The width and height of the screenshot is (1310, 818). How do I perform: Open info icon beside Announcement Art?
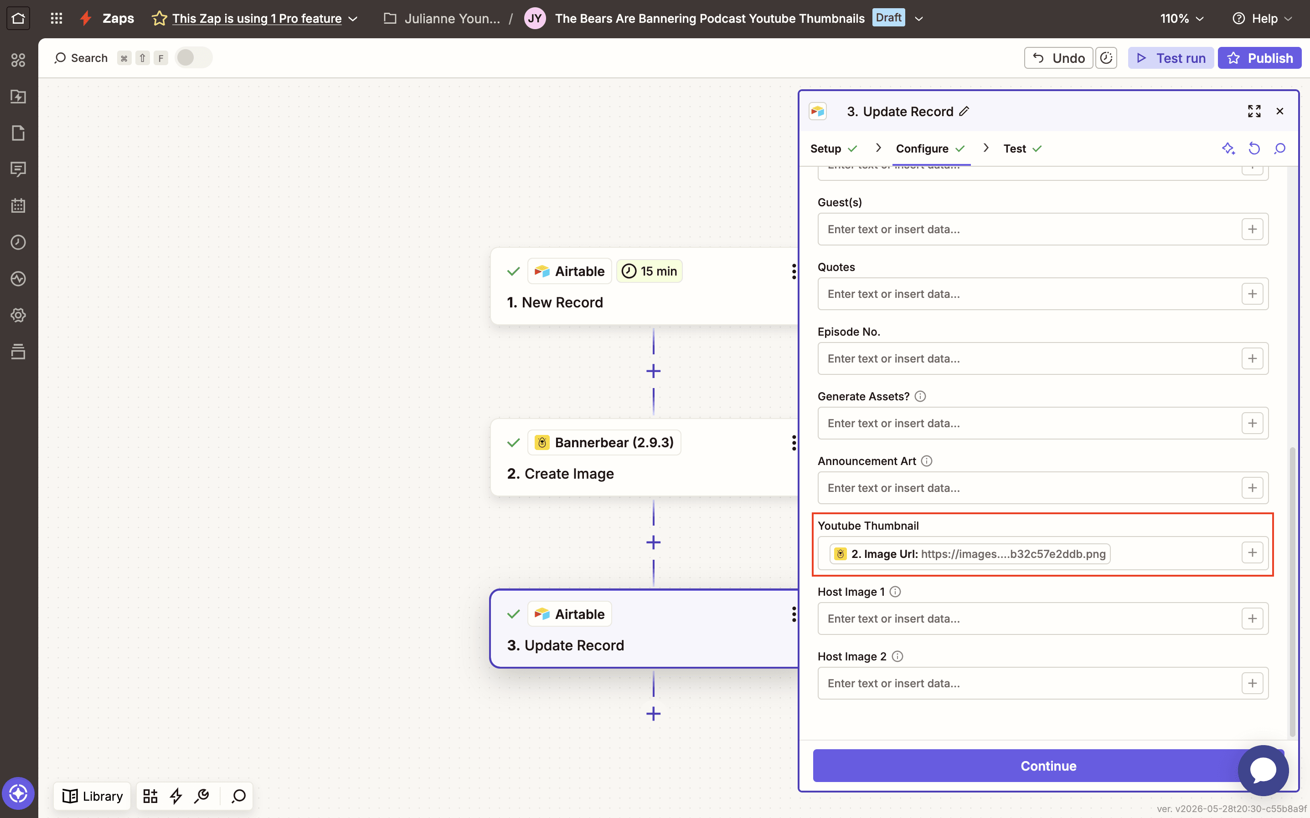[x=927, y=461]
